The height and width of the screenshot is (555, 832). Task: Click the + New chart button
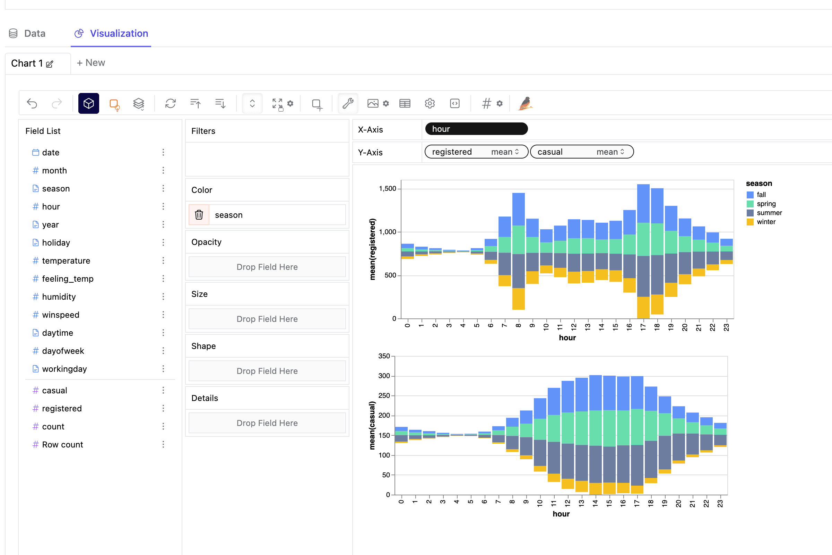coord(91,63)
